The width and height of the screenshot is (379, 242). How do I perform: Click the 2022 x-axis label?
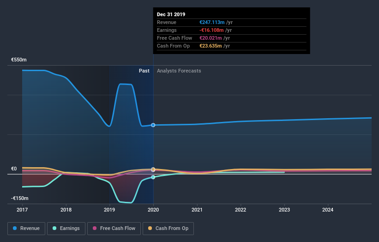pyautogui.click(x=241, y=210)
